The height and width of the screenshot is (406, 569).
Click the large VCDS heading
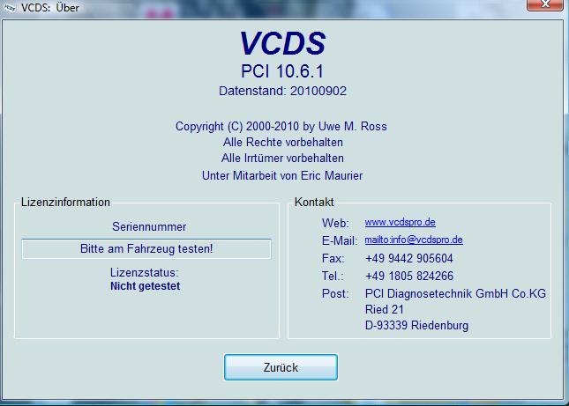tap(282, 43)
